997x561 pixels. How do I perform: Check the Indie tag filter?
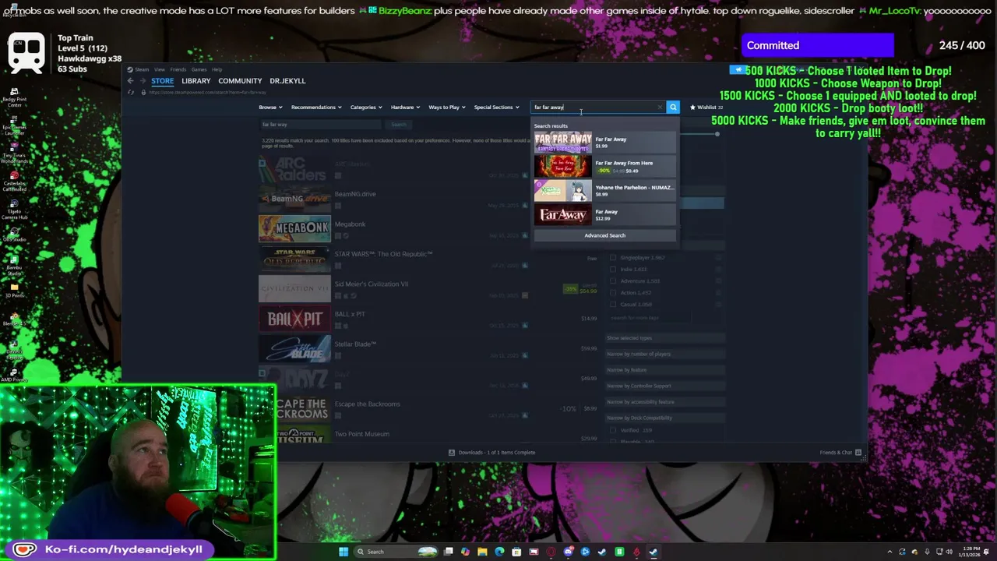[613, 270]
